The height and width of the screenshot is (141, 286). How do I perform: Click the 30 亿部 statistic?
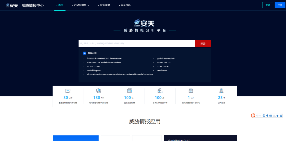click(68, 98)
